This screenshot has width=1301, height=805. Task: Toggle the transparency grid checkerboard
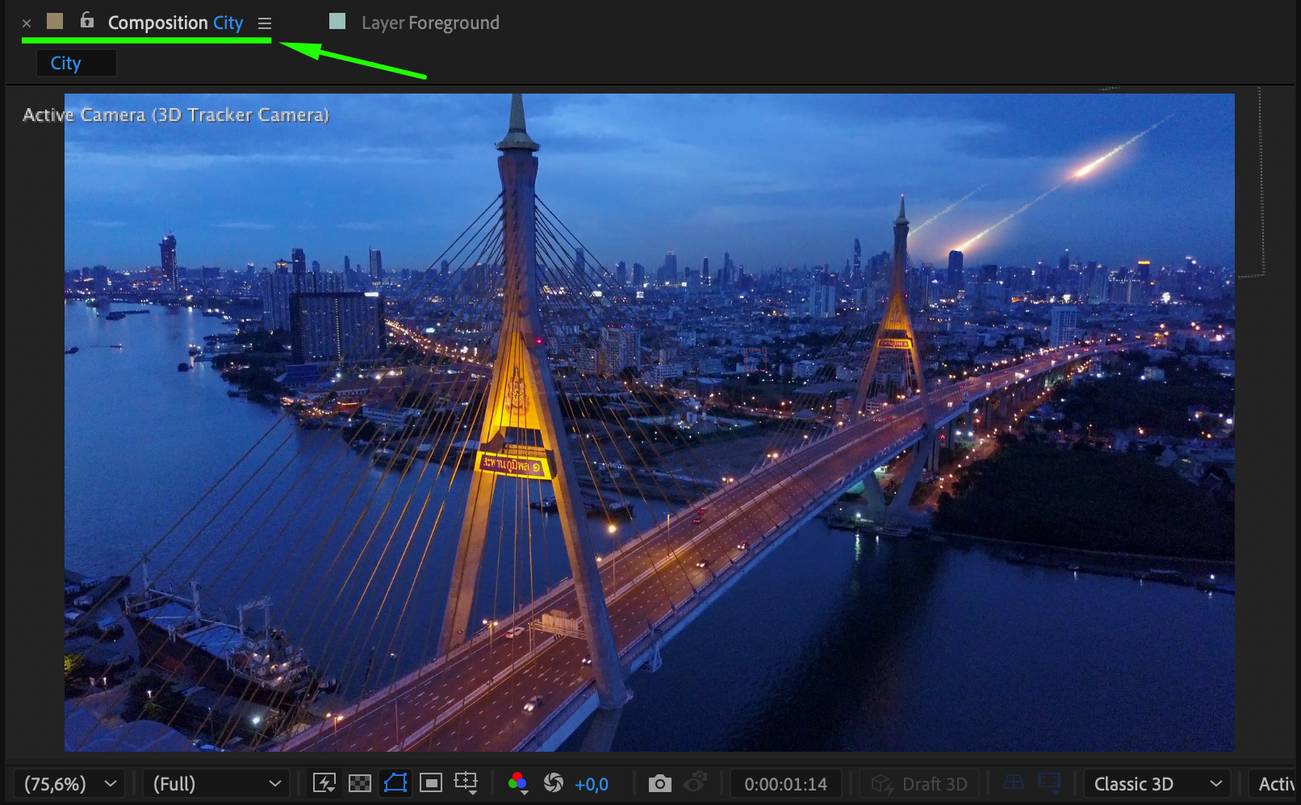pyautogui.click(x=360, y=783)
